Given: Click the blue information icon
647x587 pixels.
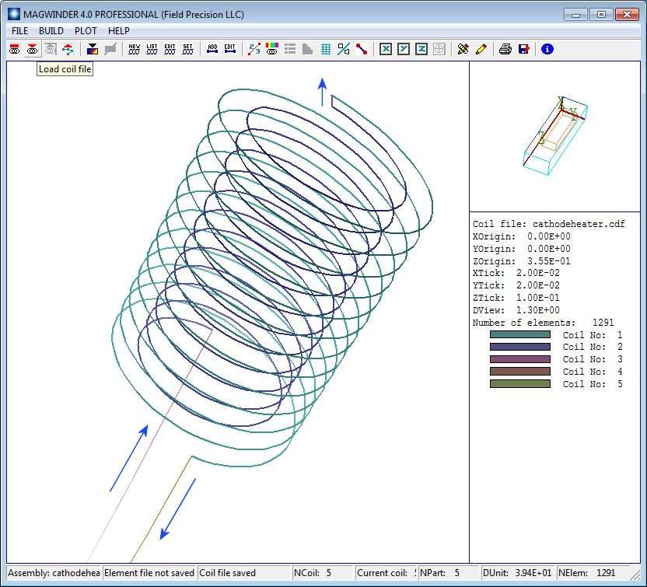Looking at the screenshot, I should [547, 49].
